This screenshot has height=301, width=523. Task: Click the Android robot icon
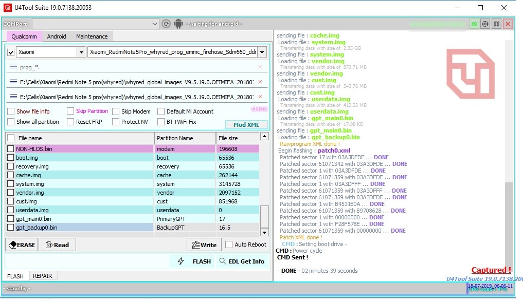(178, 24)
